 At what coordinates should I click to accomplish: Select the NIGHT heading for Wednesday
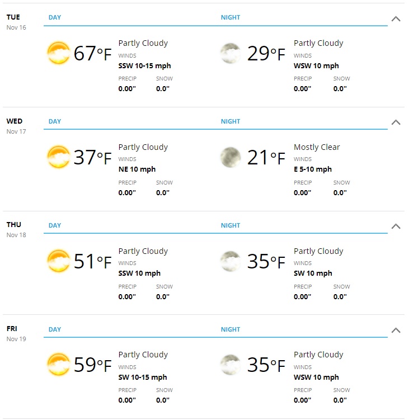tap(230, 121)
